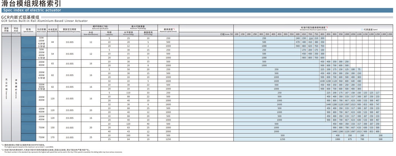The height and width of the screenshot is (156, 396).
Task: Select the 规格 Specifications column header
Action: point(28,30)
